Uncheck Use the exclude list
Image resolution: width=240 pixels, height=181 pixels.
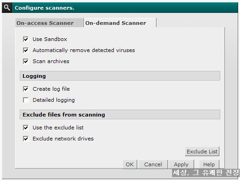click(x=26, y=128)
